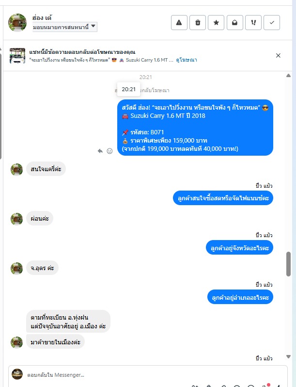Click the chat scrollbar down arrow
The width and height of the screenshot is (296, 387).
click(x=288, y=356)
